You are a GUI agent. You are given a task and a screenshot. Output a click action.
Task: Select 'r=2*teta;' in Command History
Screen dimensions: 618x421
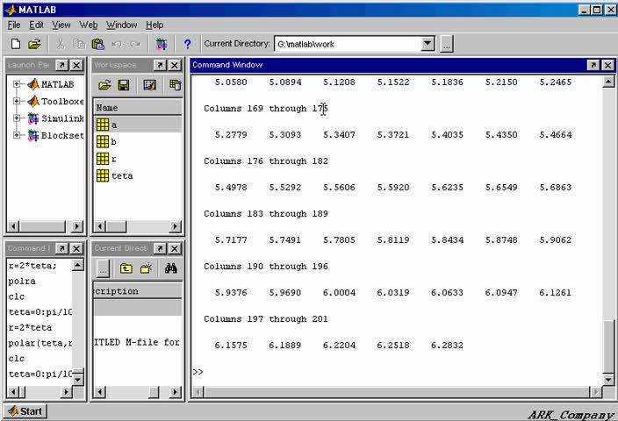tap(32, 266)
